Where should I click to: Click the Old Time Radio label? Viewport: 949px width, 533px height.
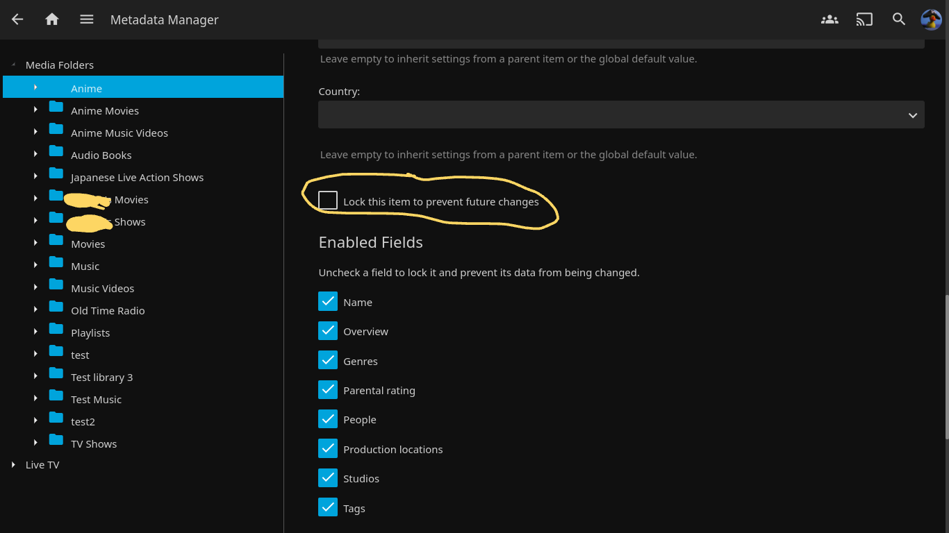[x=108, y=311]
